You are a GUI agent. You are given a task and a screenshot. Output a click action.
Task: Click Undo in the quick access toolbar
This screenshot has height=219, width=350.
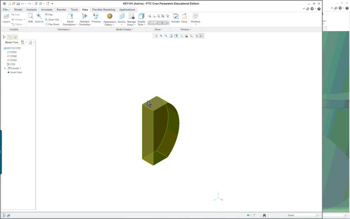pos(22,4)
